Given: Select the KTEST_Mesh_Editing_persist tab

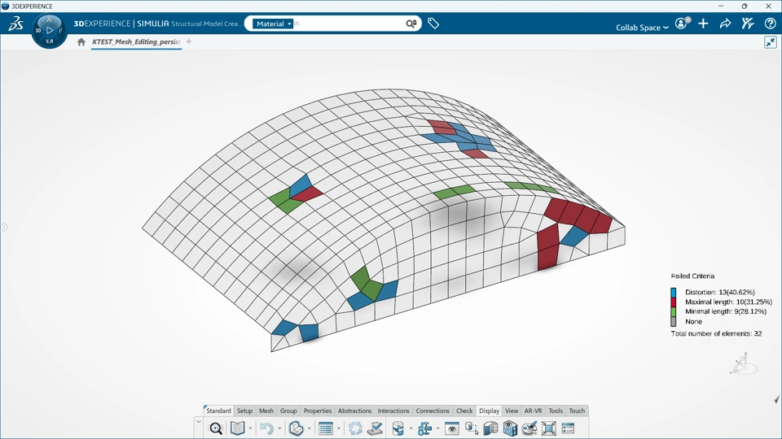Looking at the screenshot, I should click(x=136, y=41).
